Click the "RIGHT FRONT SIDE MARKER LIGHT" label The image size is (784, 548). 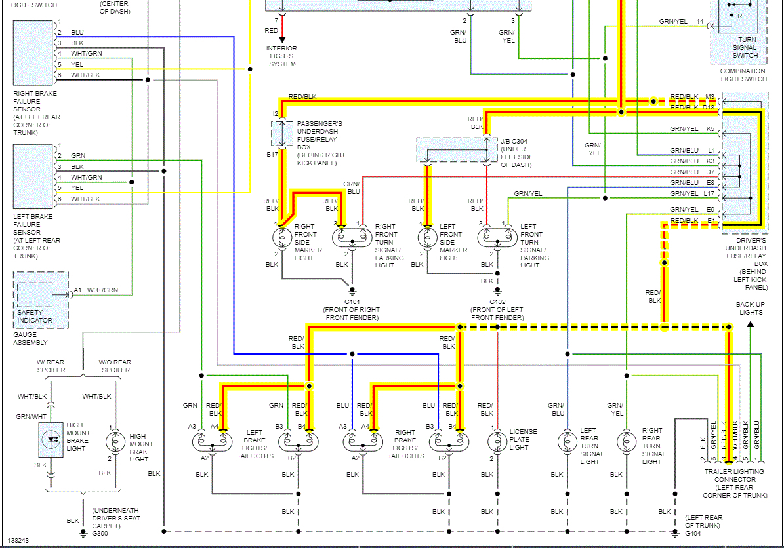tap(308, 242)
